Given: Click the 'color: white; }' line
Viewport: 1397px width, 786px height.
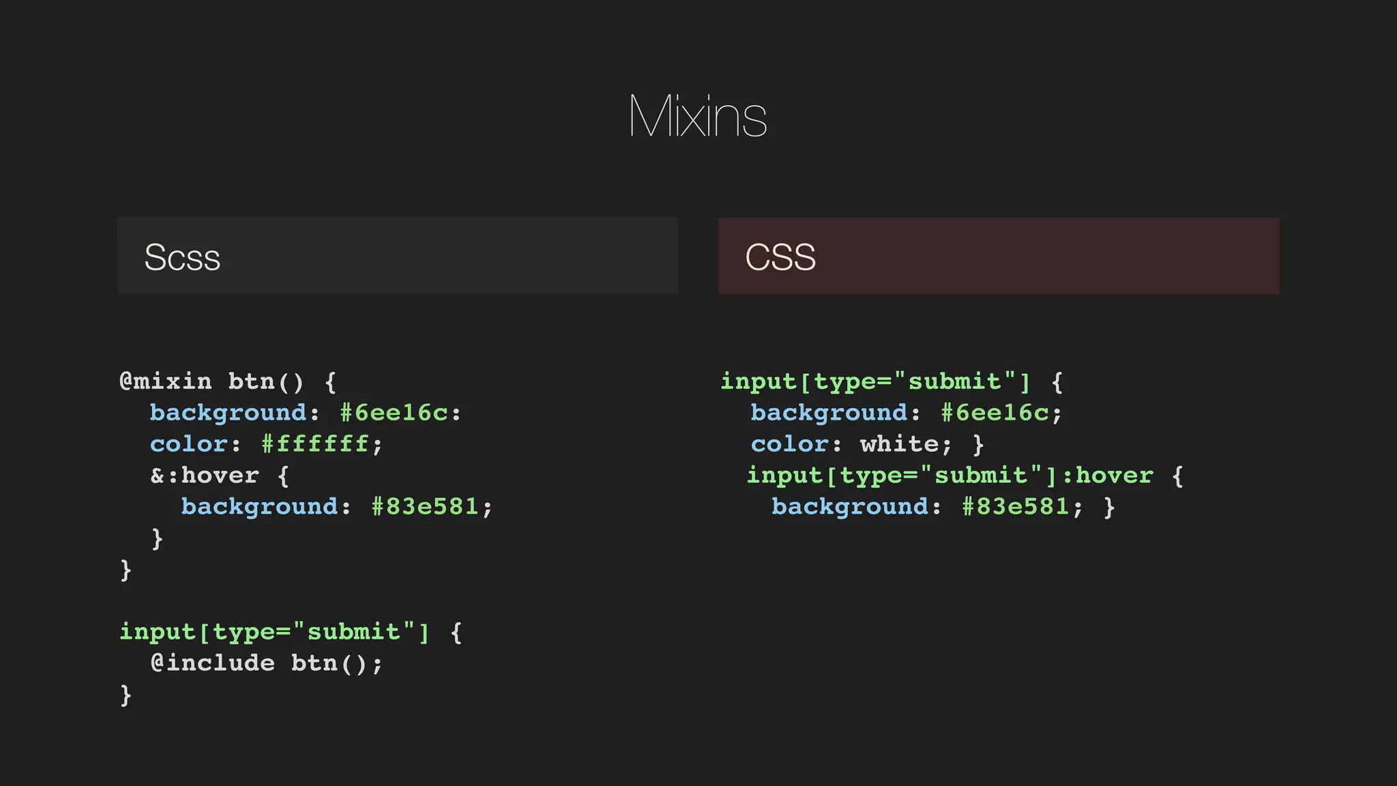Looking at the screenshot, I should 868,444.
